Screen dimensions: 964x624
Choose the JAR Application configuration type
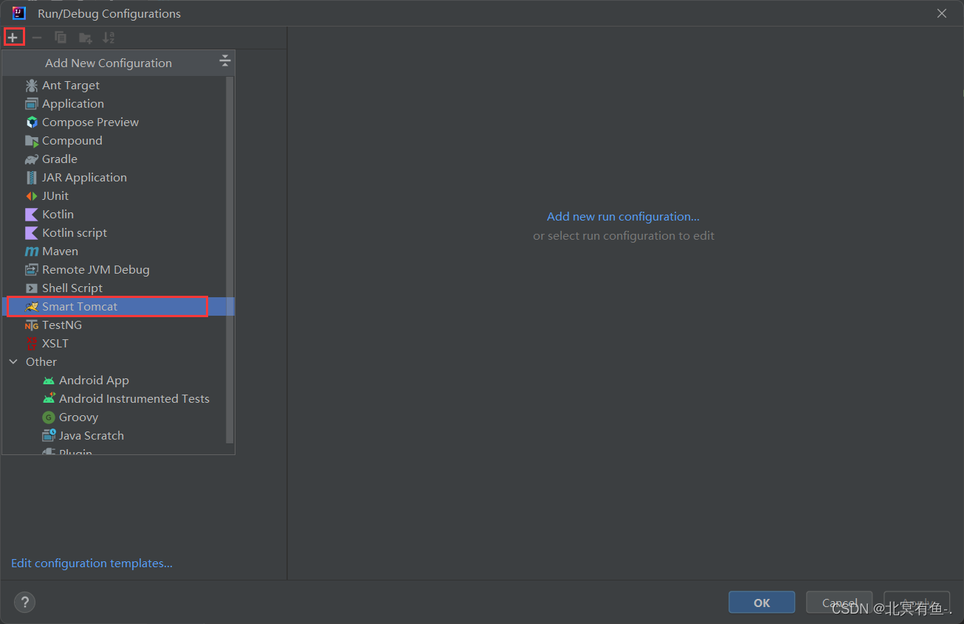click(x=118, y=178)
